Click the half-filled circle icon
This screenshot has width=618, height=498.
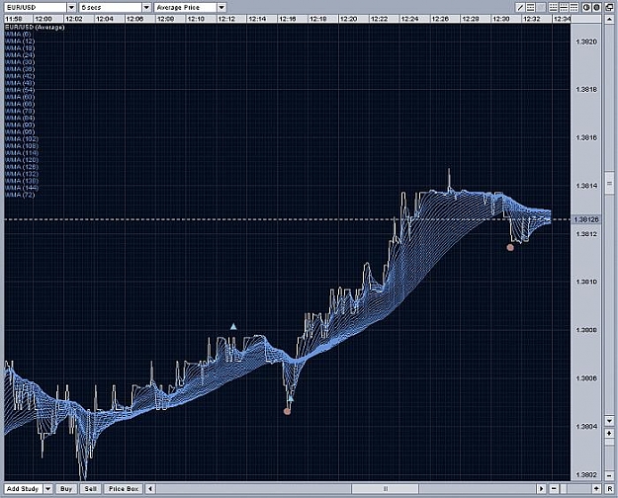click(586, 8)
